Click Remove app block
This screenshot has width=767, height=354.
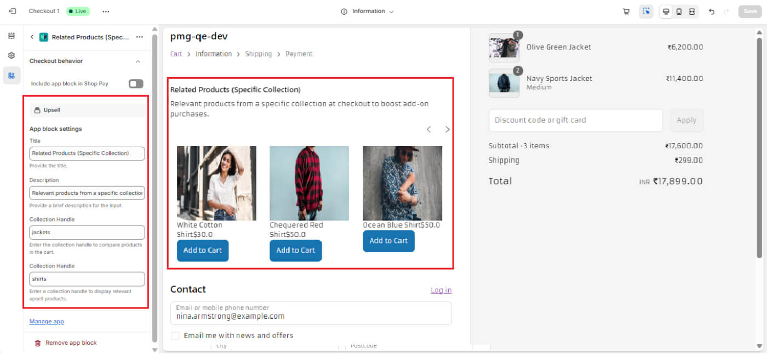[71, 343]
